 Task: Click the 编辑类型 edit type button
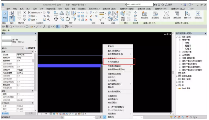click(30, 48)
